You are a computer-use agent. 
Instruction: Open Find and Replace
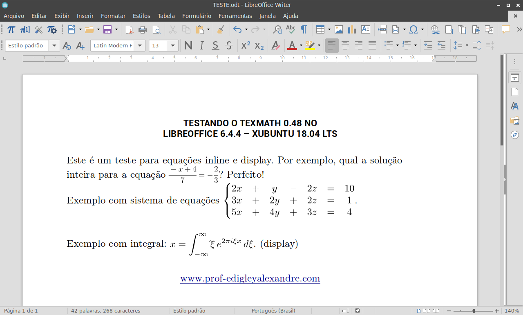click(277, 29)
